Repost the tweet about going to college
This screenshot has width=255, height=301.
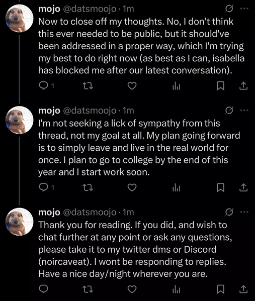(88, 187)
